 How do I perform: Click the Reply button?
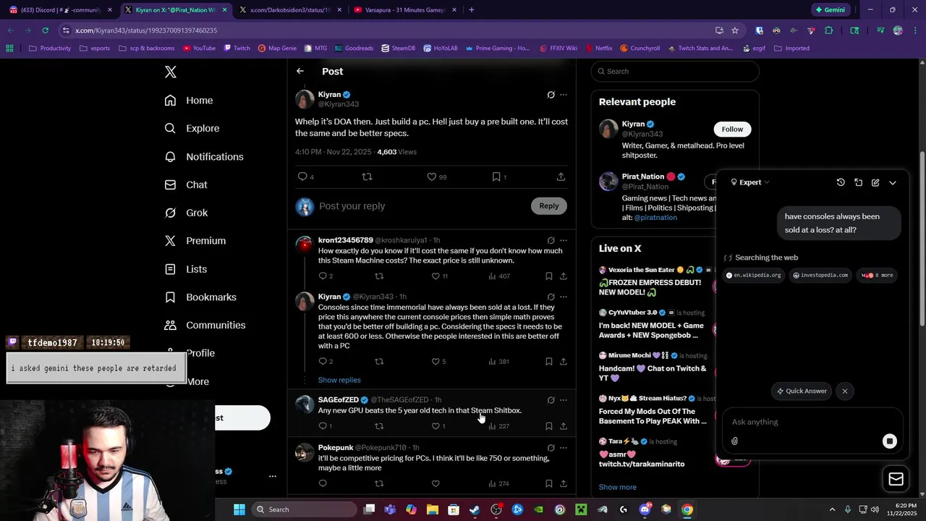point(549,206)
